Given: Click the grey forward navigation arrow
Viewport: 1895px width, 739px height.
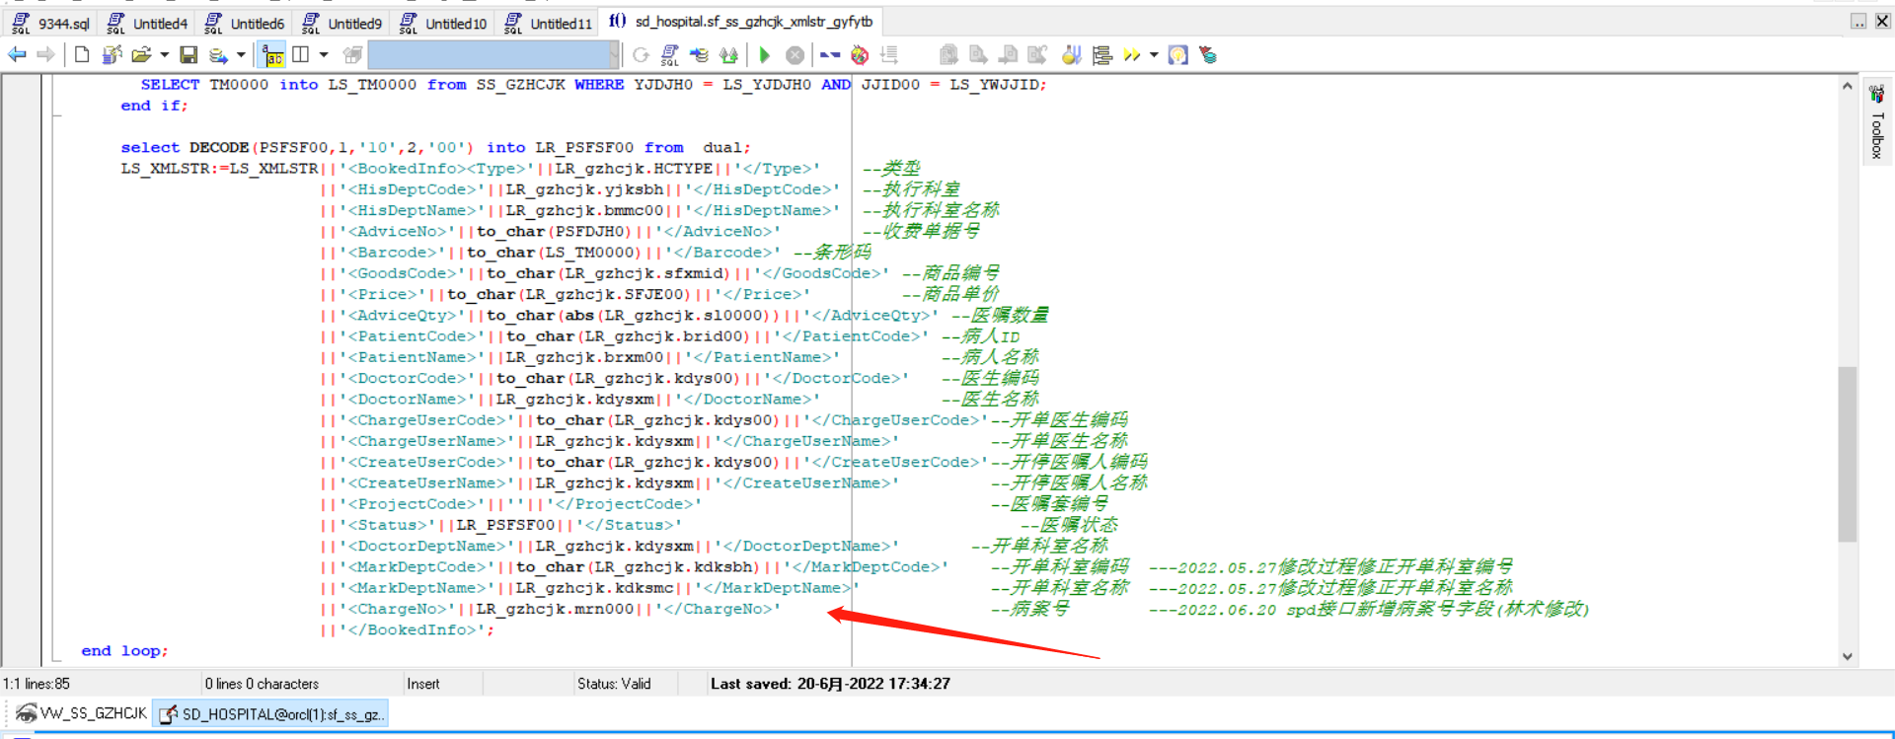Looking at the screenshot, I should pyautogui.click(x=45, y=55).
